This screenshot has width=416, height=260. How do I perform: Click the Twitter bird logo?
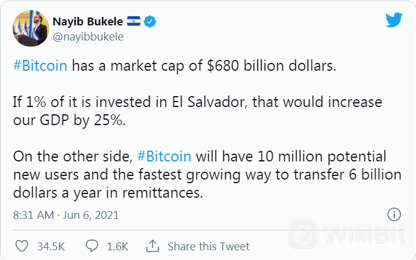(x=394, y=20)
